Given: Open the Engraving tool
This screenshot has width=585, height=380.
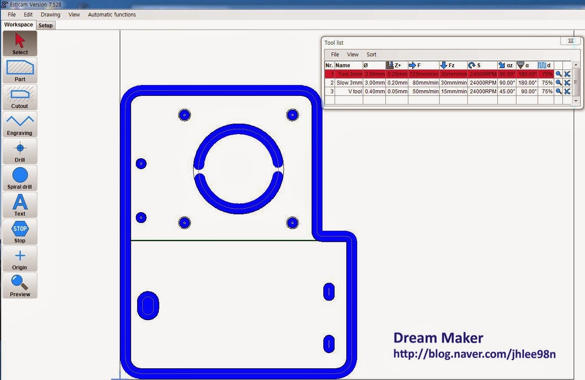Looking at the screenshot, I should pyautogui.click(x=20, y=124).
